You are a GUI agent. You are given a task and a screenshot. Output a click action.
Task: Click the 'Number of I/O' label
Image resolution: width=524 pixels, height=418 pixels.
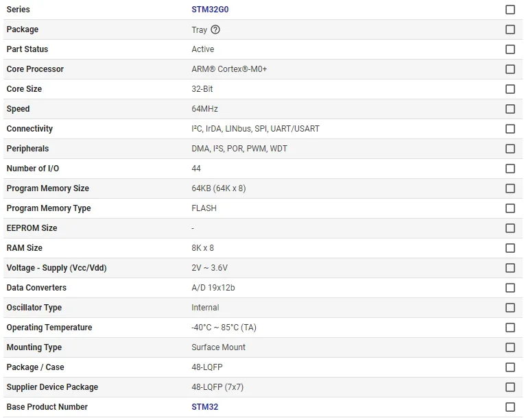[x=33, y=169]
